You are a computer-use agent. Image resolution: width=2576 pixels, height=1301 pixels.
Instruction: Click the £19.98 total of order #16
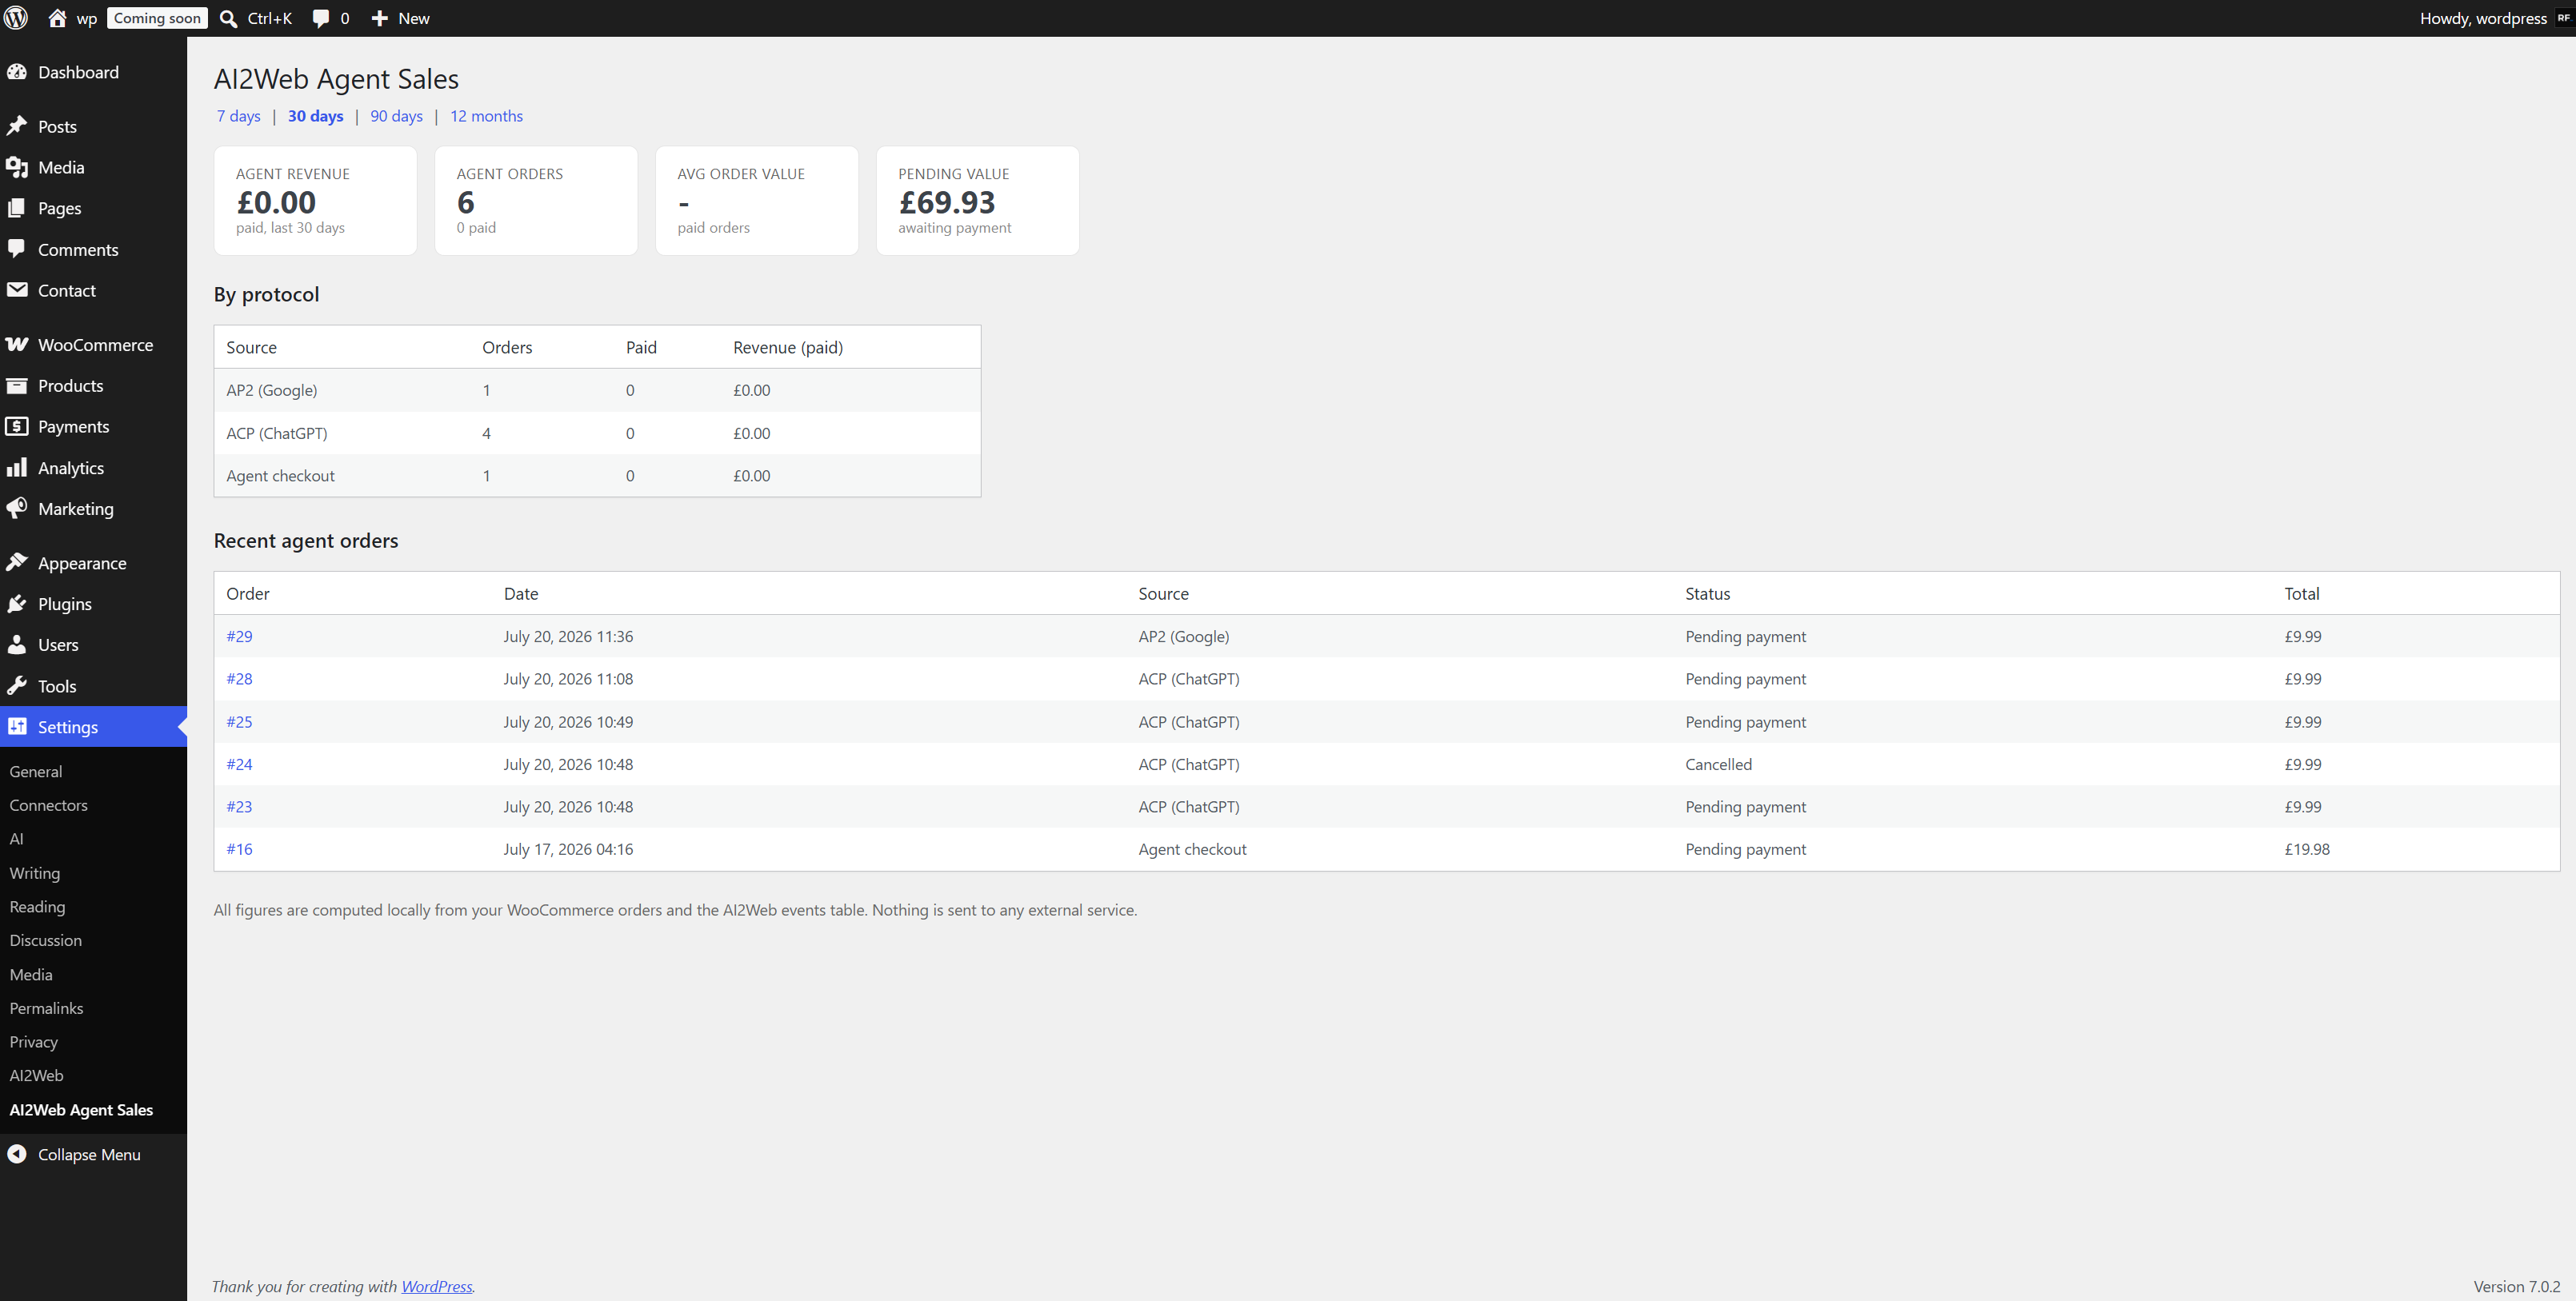[x=2306, y=849]
